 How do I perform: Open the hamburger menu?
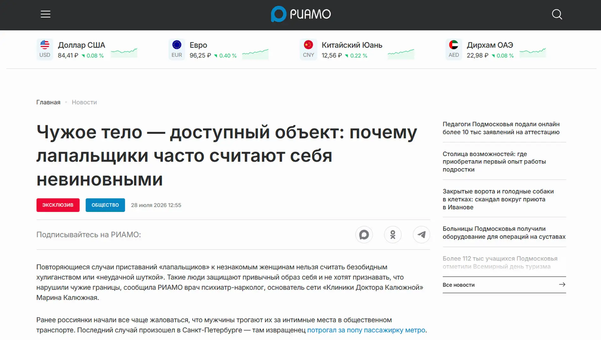46,14
